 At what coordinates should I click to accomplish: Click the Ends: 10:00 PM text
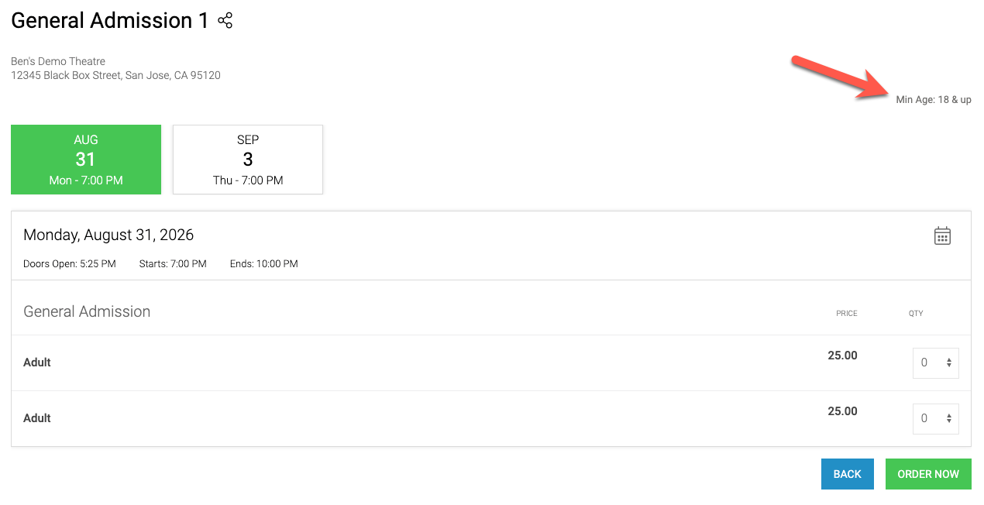264,264
